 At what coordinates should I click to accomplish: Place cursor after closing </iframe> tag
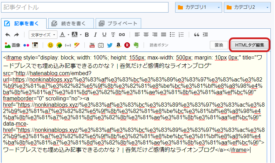(250, 150)
